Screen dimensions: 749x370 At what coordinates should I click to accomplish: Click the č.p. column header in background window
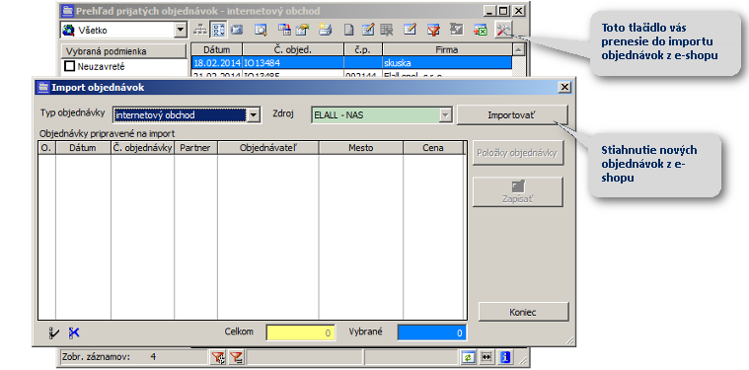363,49
